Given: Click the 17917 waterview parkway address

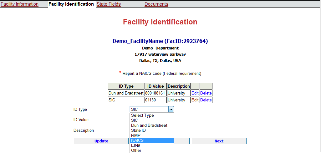Looking at the screenshot, I should 160,54.
